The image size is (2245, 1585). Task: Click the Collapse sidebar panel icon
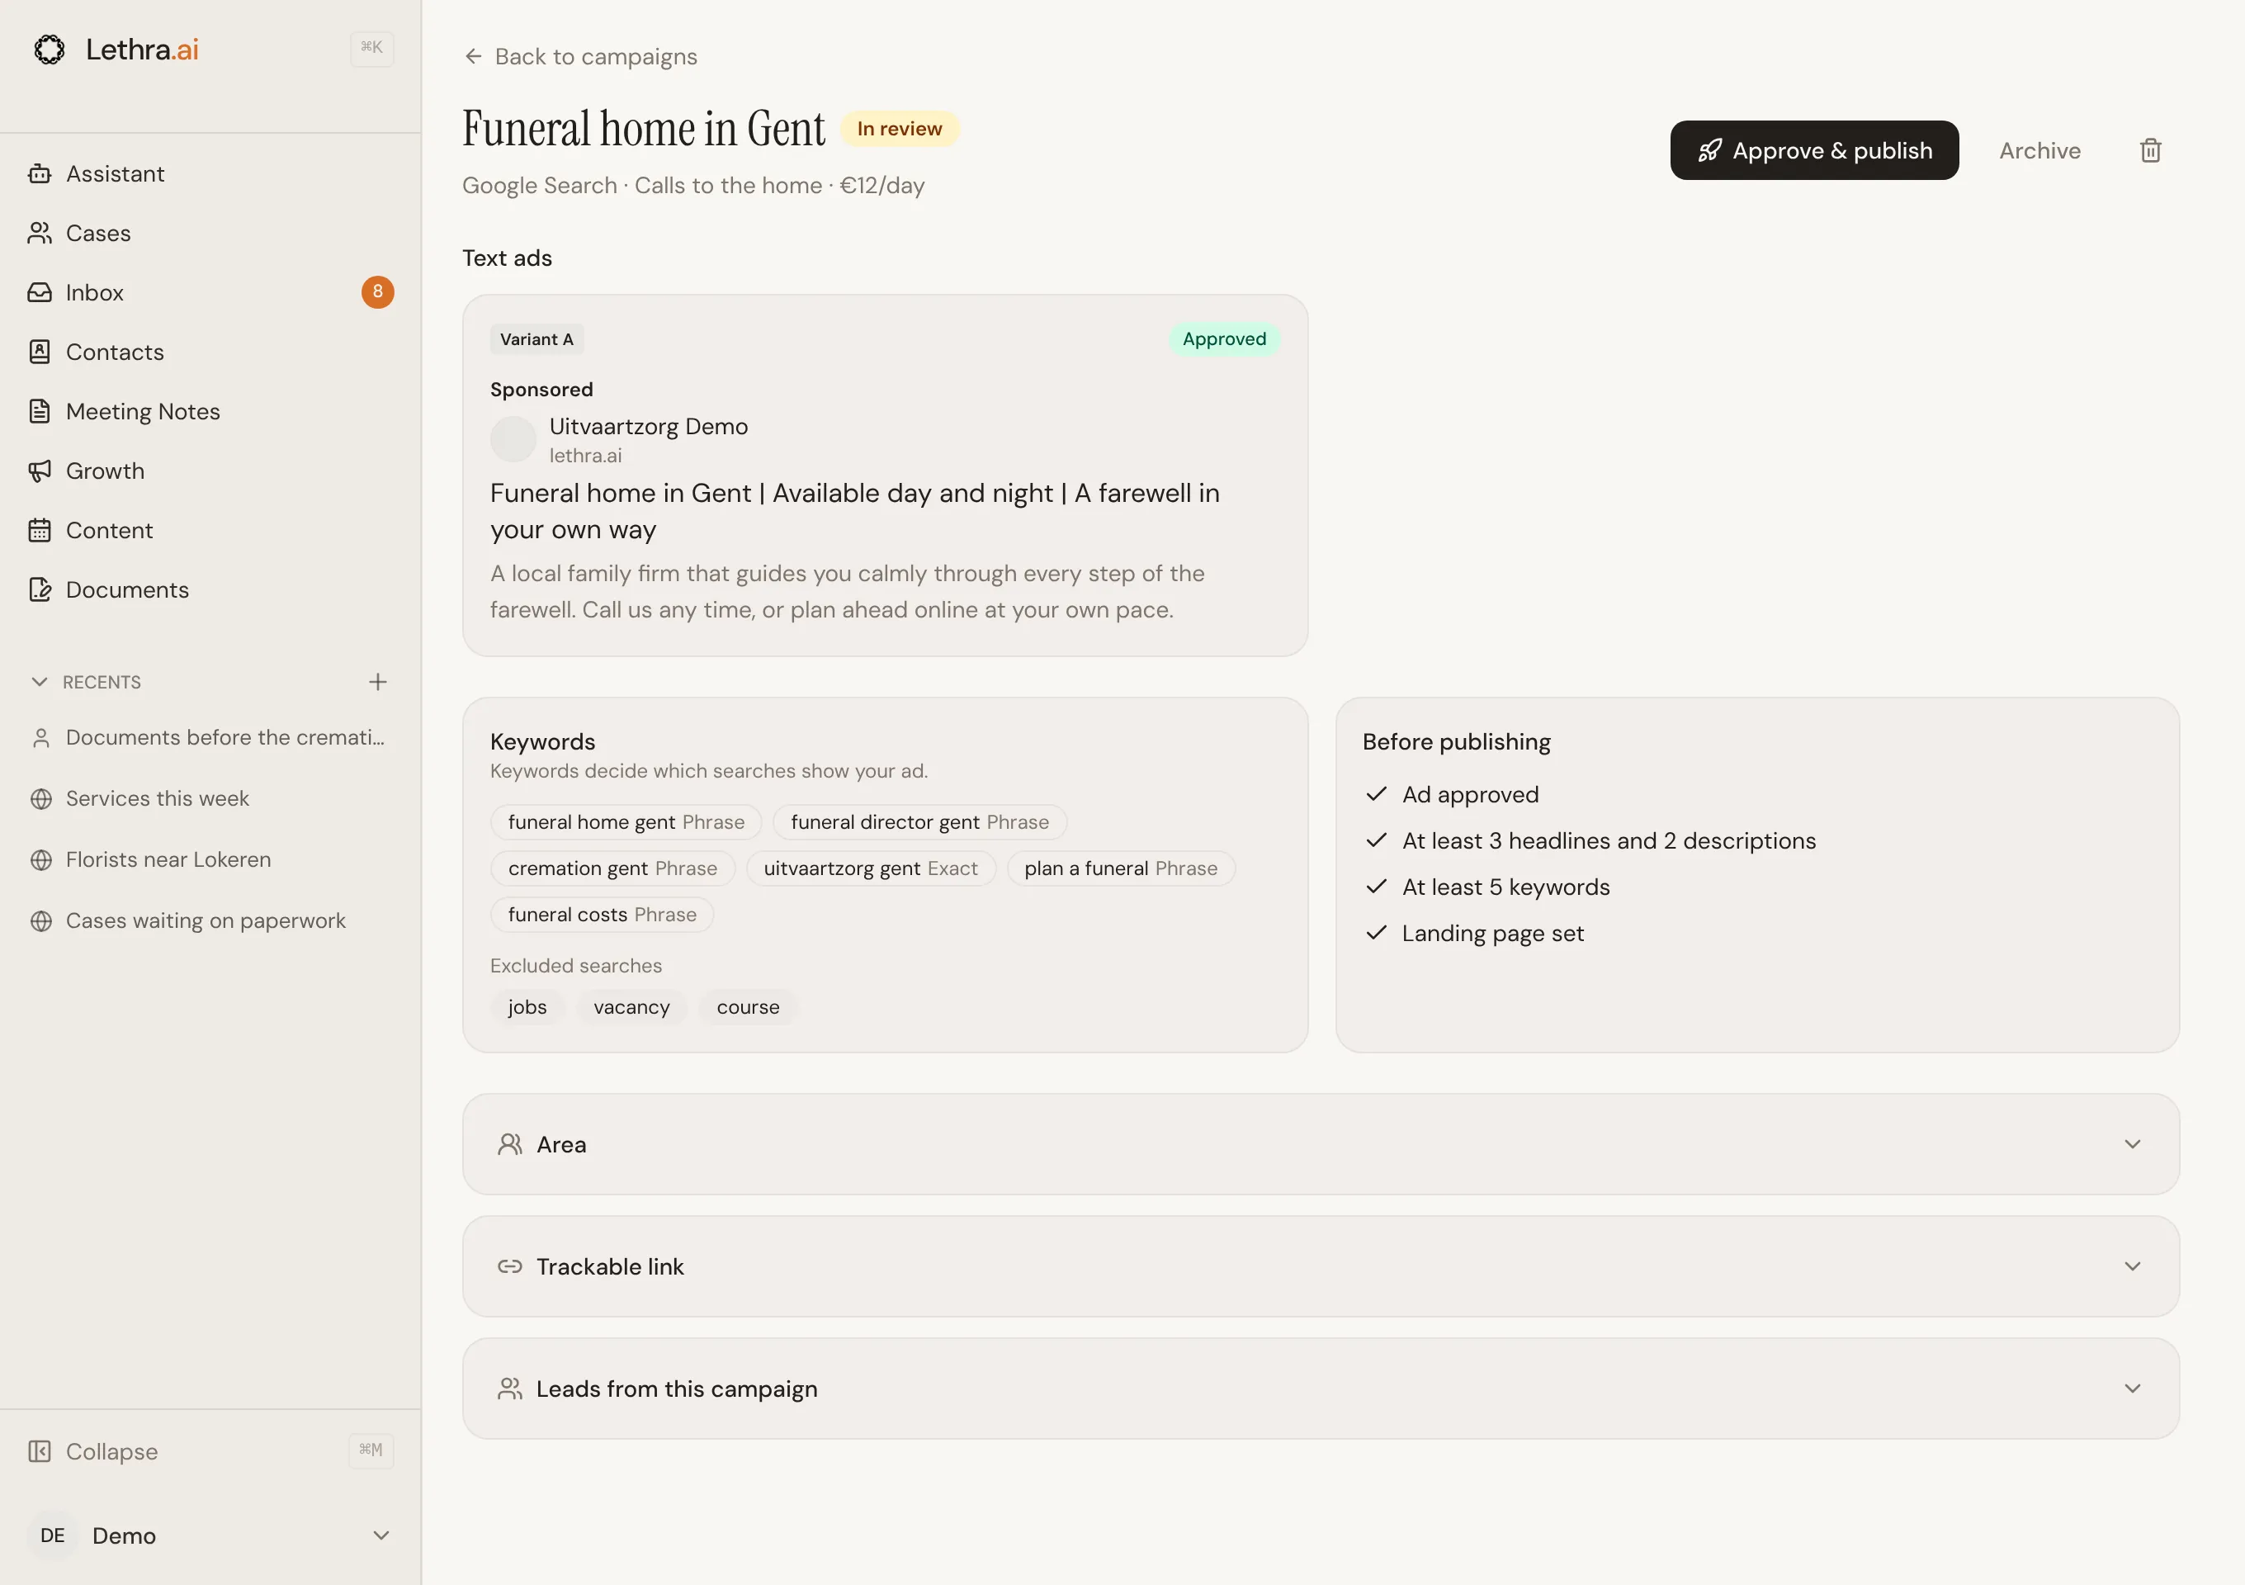point(39,1451)
